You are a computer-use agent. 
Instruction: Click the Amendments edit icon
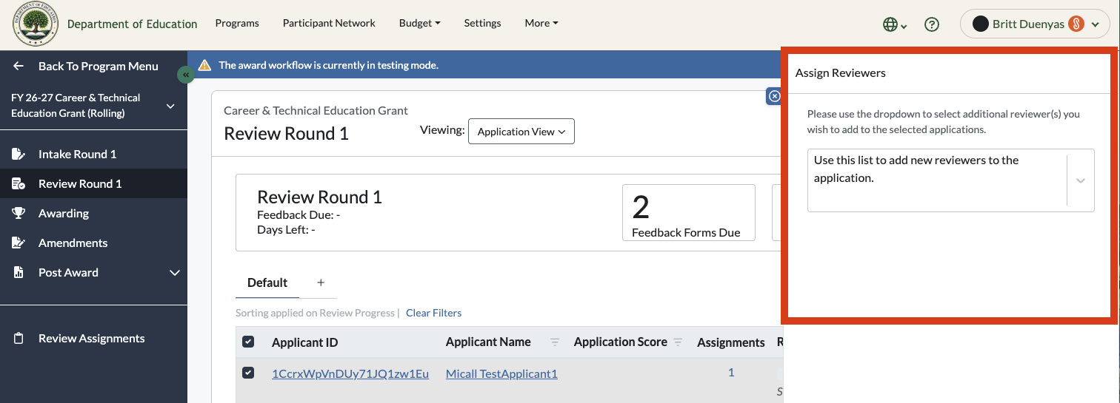(x=19, y=243)
